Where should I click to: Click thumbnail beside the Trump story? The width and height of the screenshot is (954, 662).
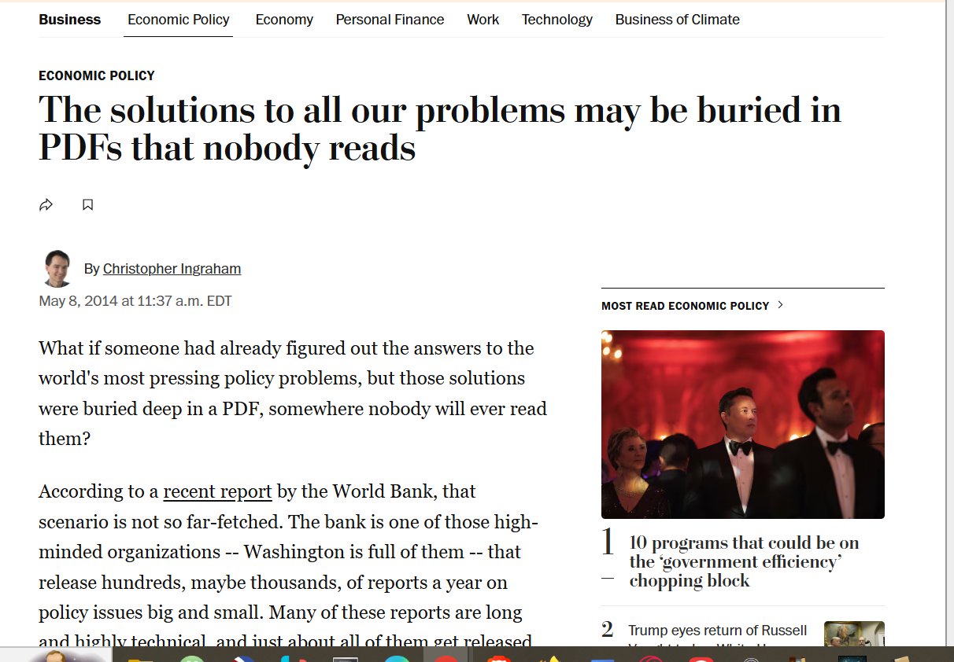[x=854, y=634]
